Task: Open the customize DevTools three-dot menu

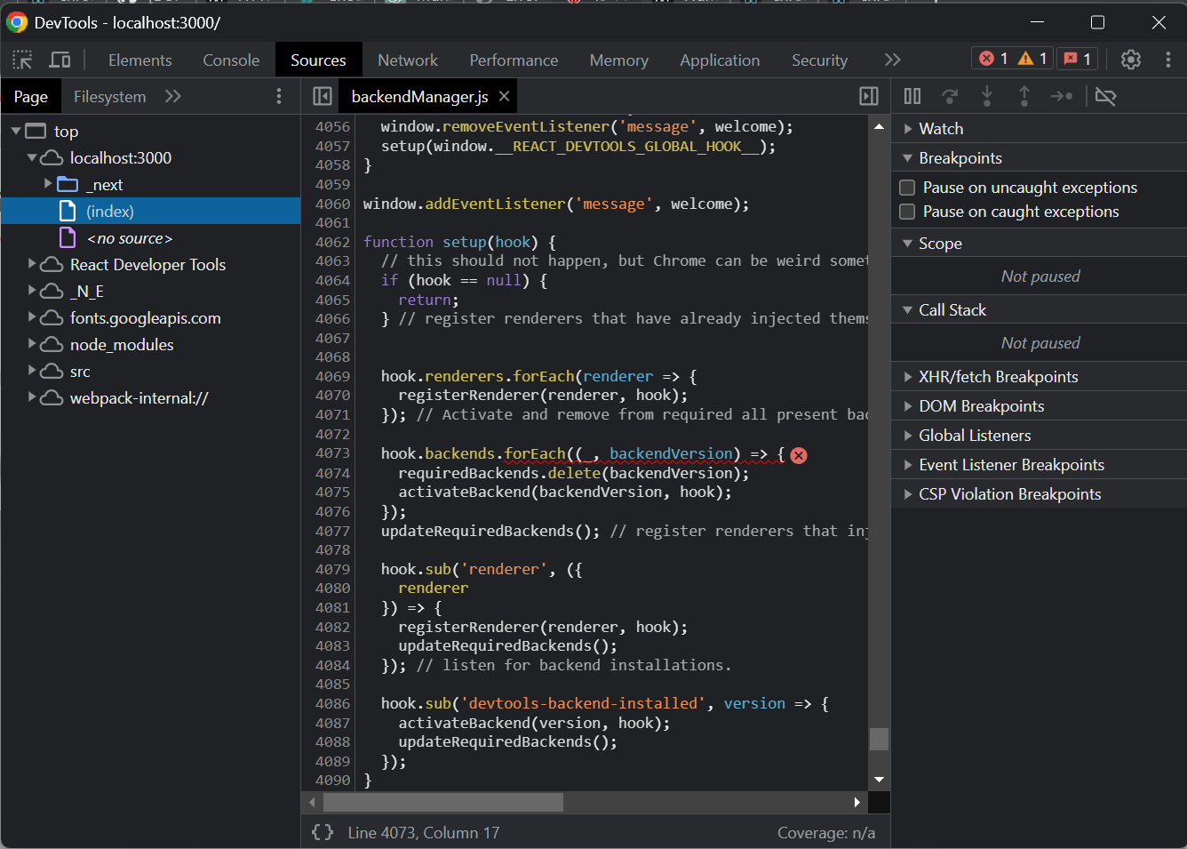Action: 1168,59
